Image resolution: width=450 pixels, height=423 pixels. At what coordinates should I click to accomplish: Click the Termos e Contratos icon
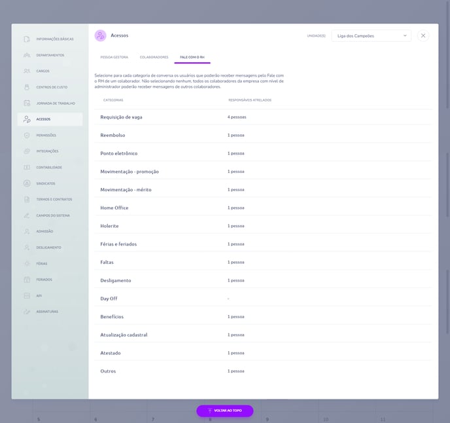click(x=27, y=200)
